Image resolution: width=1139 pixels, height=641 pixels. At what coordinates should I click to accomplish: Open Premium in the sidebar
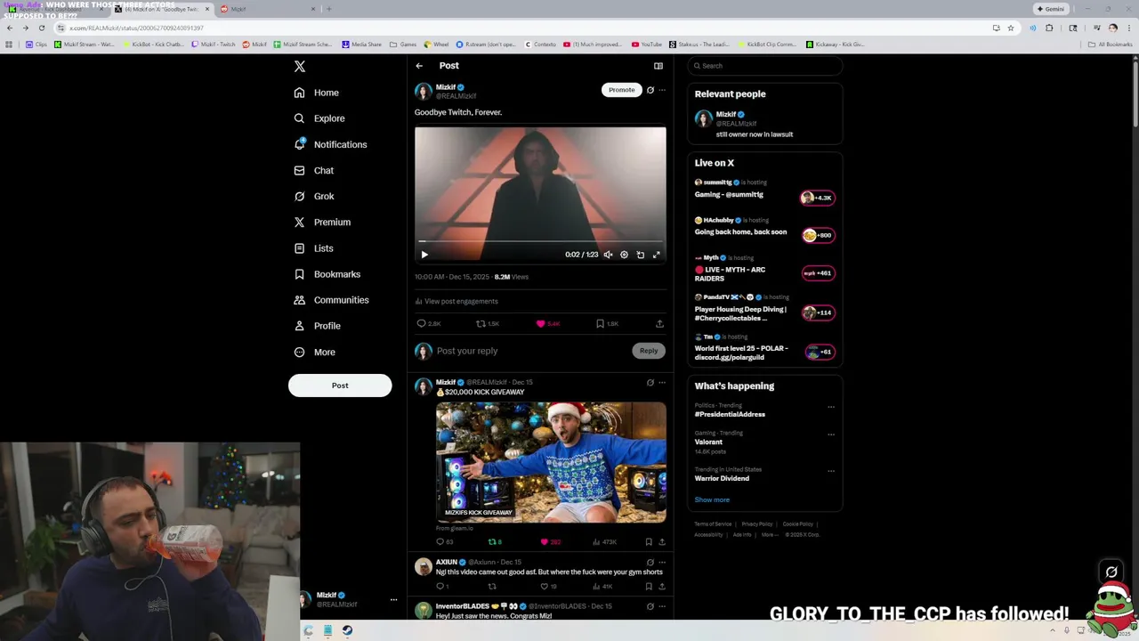[322, 222]
